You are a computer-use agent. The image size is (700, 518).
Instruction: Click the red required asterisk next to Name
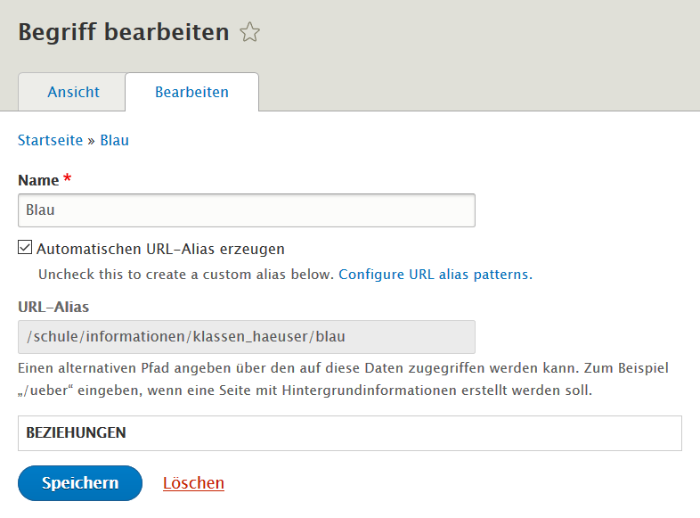pos(68,180)
